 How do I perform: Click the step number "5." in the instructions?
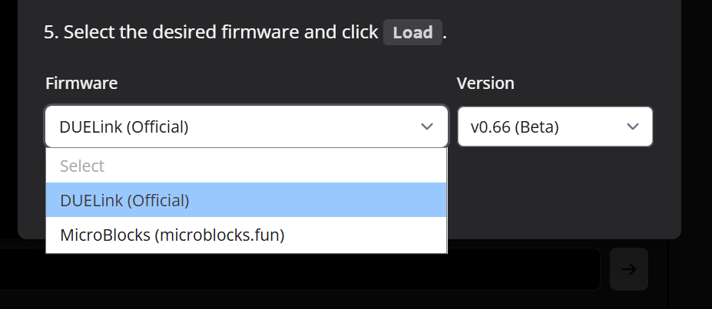(x=51, y=33)
